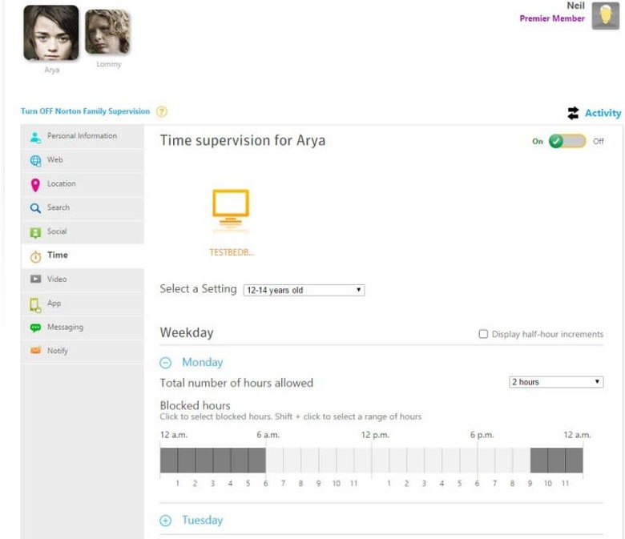Enable Display half-hour increments checkbox
The image size is (625, 539).
483,334
